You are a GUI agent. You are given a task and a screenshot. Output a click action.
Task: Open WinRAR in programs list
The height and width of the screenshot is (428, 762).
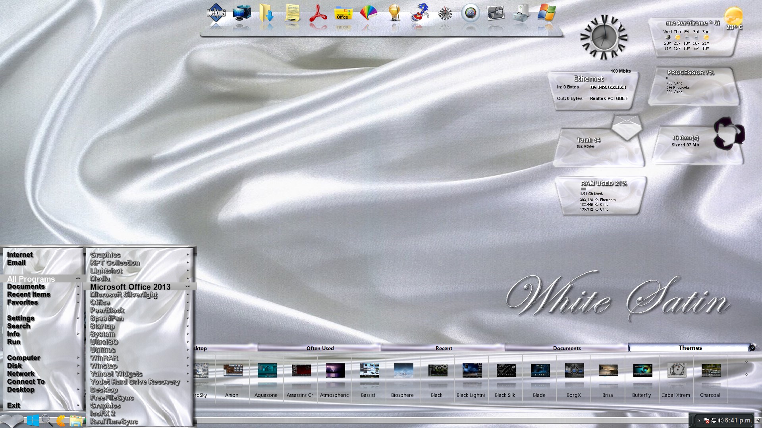(104, 358)
